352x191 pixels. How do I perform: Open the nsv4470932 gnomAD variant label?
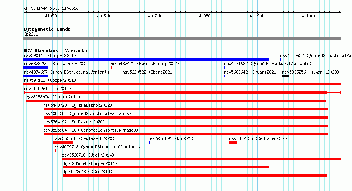click(316, 55)
